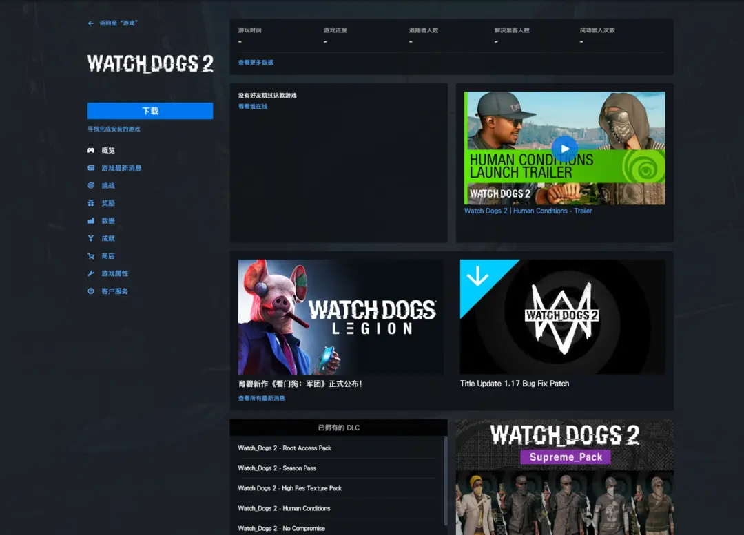
Task: Click the 游戏属性 wrench icon
Action: [x=91, y=273]
